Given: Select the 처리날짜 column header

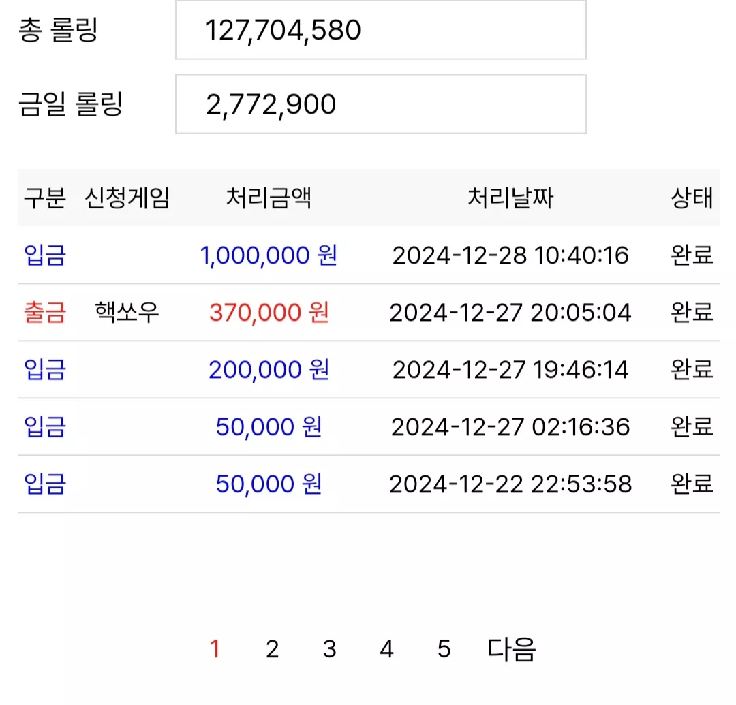Looking at the screenshot, I should pos(510,198).
